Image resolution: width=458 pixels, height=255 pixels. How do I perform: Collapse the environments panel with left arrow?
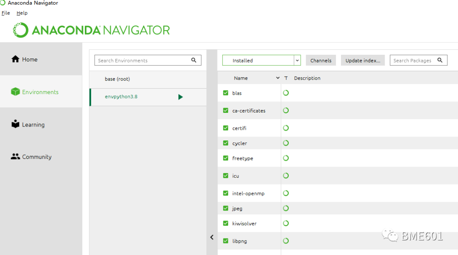212,237
